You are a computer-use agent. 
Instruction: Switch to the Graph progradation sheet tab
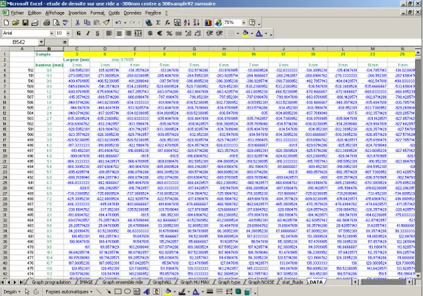tap(51, 282)
